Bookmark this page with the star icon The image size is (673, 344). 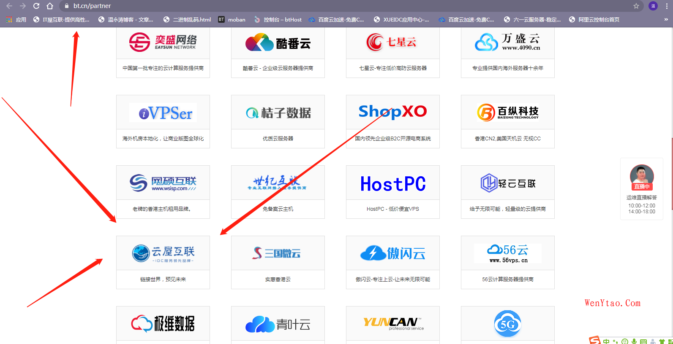(636, 6)
